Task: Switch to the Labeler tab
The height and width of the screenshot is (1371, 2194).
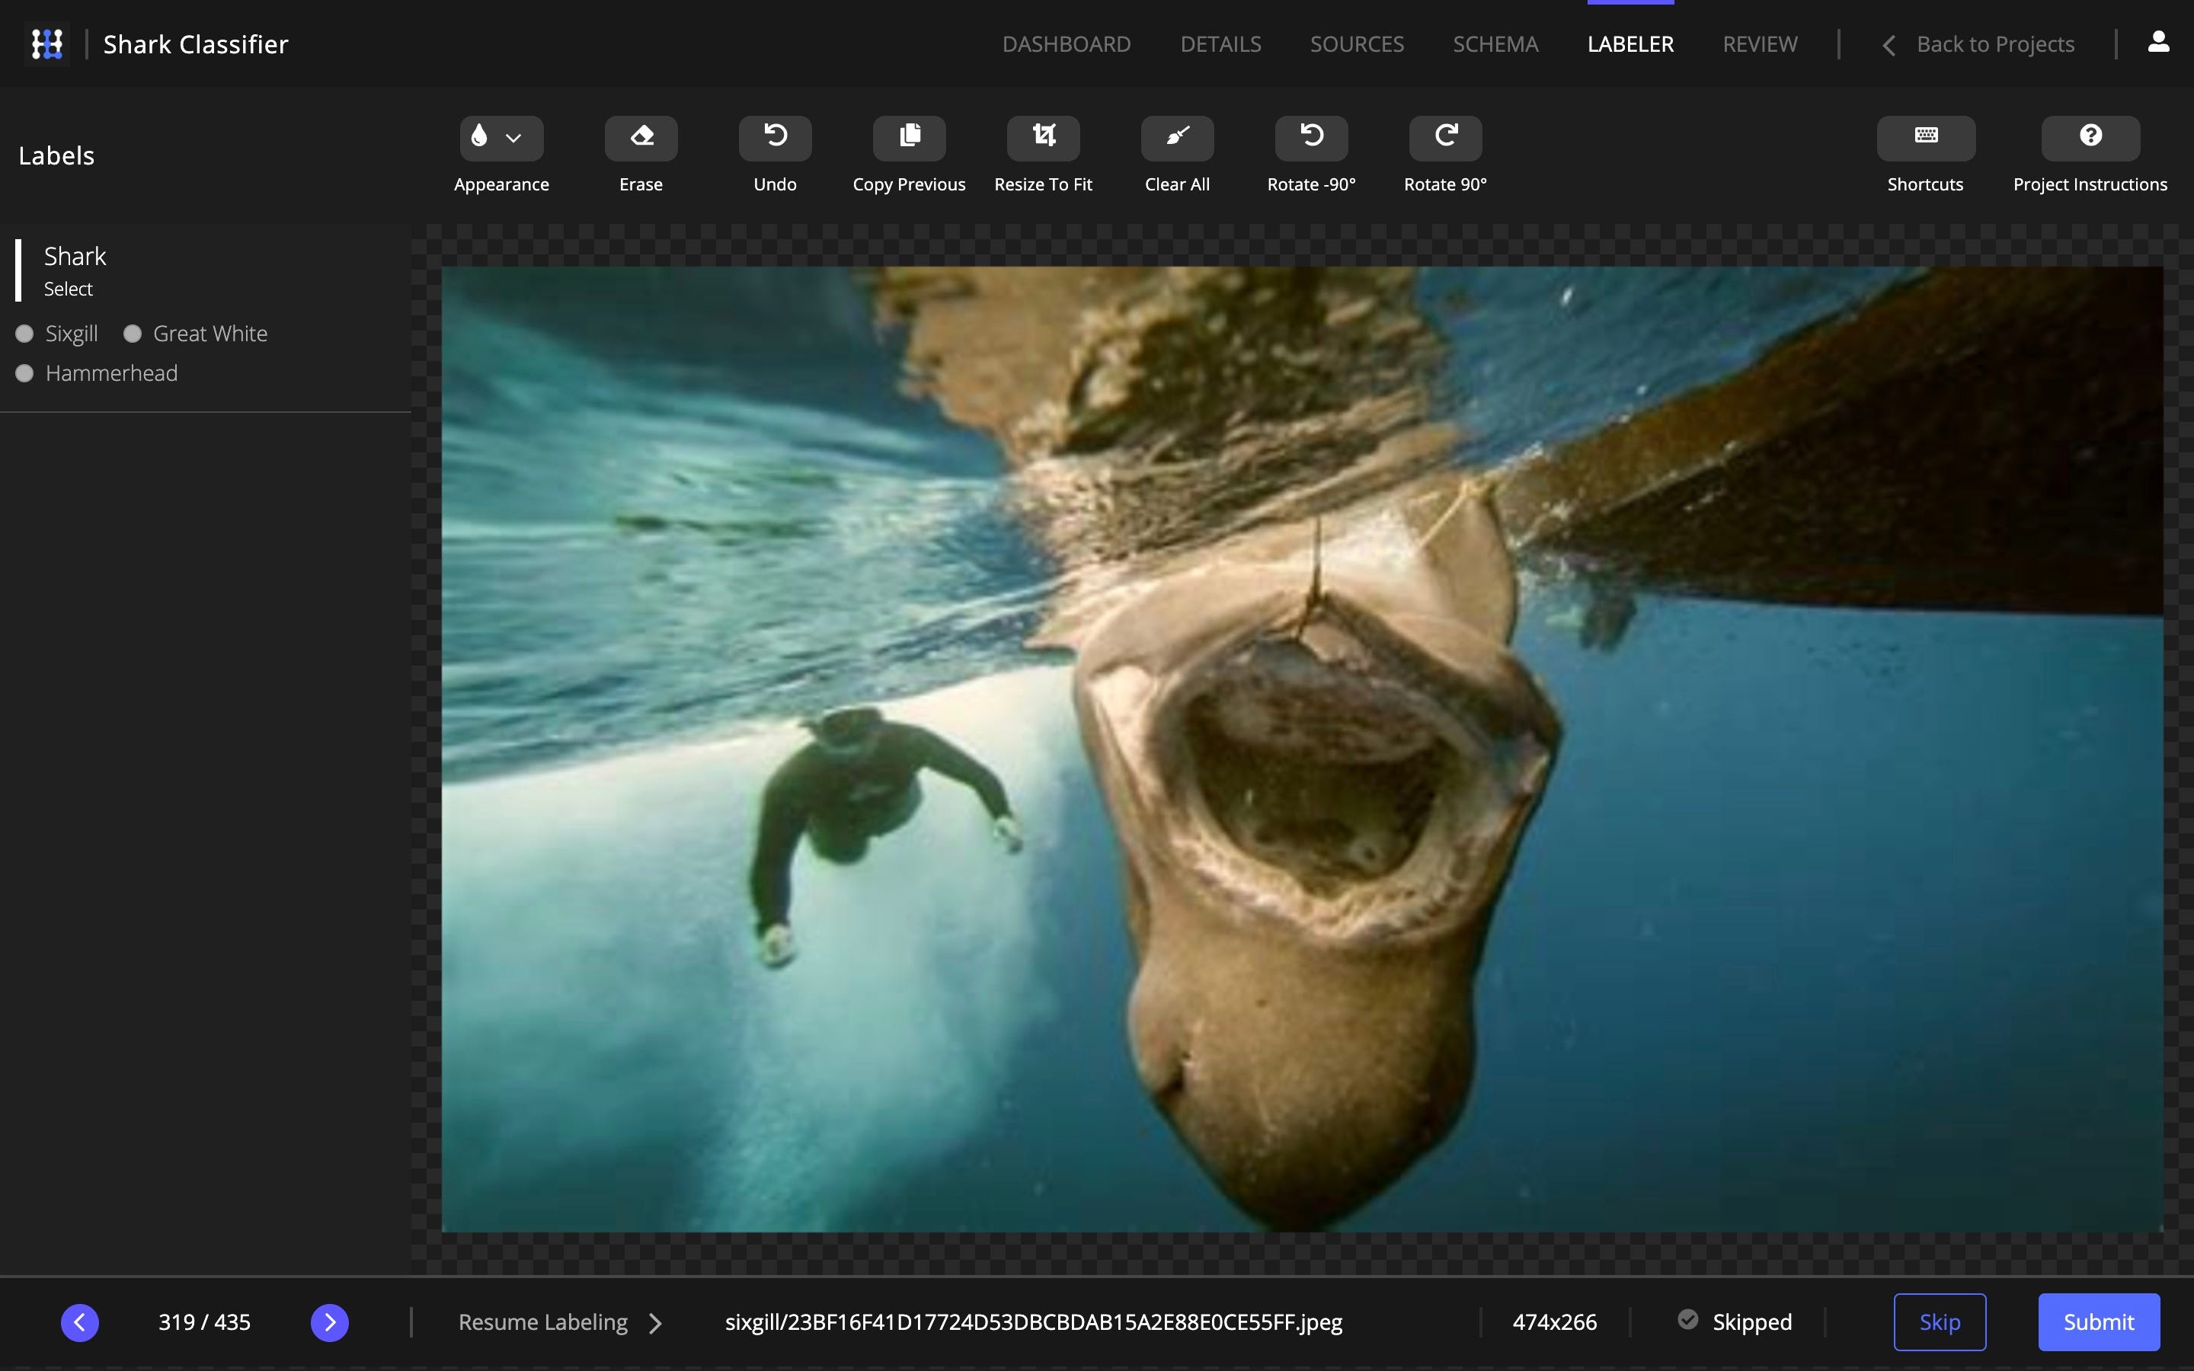Action: 1630,43
